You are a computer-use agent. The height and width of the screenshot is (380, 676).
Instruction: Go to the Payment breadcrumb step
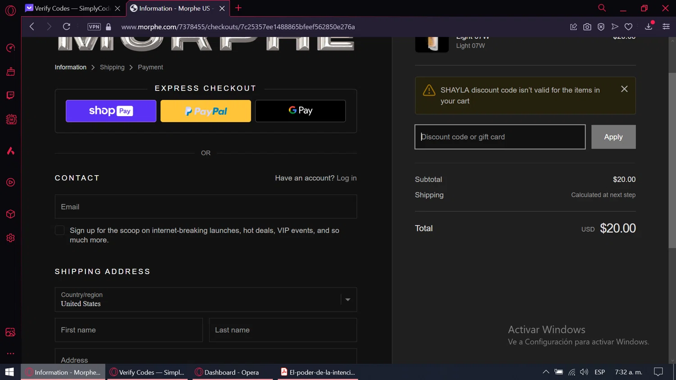coord(151,67)
